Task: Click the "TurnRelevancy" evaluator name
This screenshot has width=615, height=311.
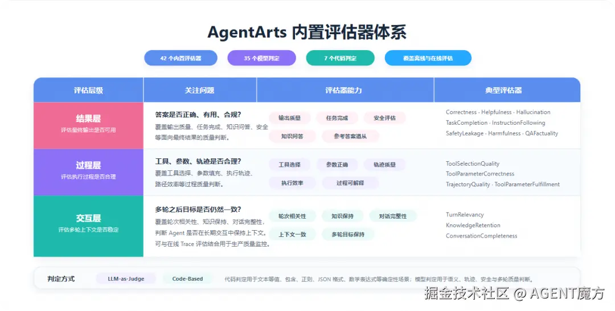Action: click(x=465, y=215)
